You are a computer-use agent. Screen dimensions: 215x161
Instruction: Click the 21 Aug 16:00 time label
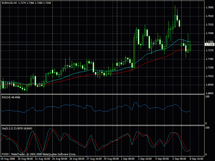coord(43,159)
